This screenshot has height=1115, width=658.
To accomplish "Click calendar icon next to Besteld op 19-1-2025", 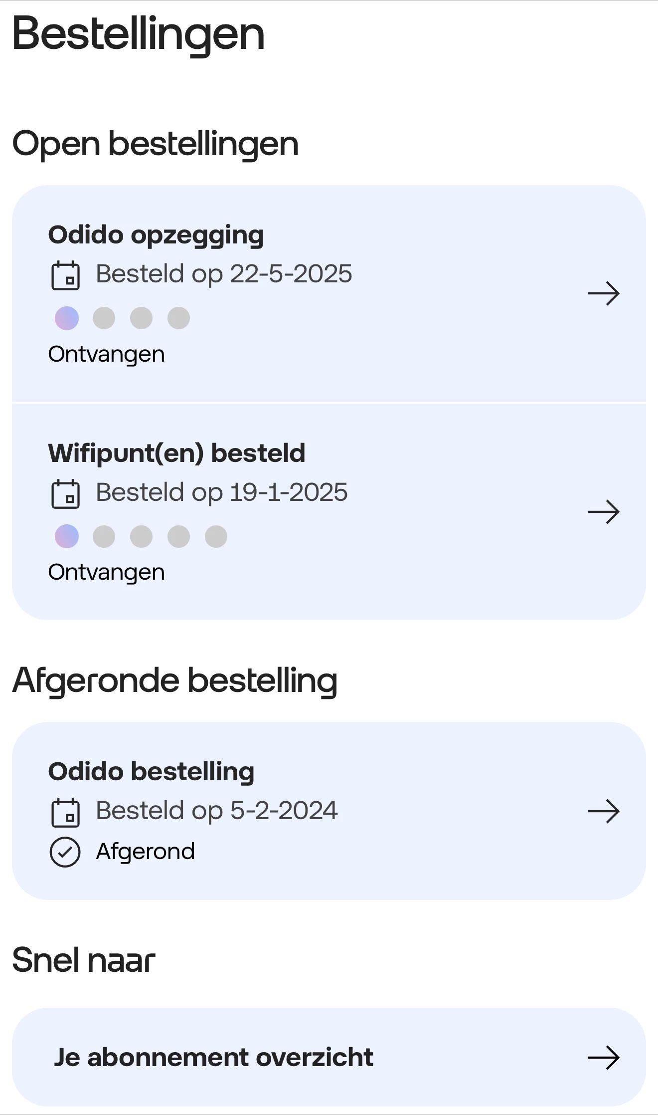I will pos(65,493).
